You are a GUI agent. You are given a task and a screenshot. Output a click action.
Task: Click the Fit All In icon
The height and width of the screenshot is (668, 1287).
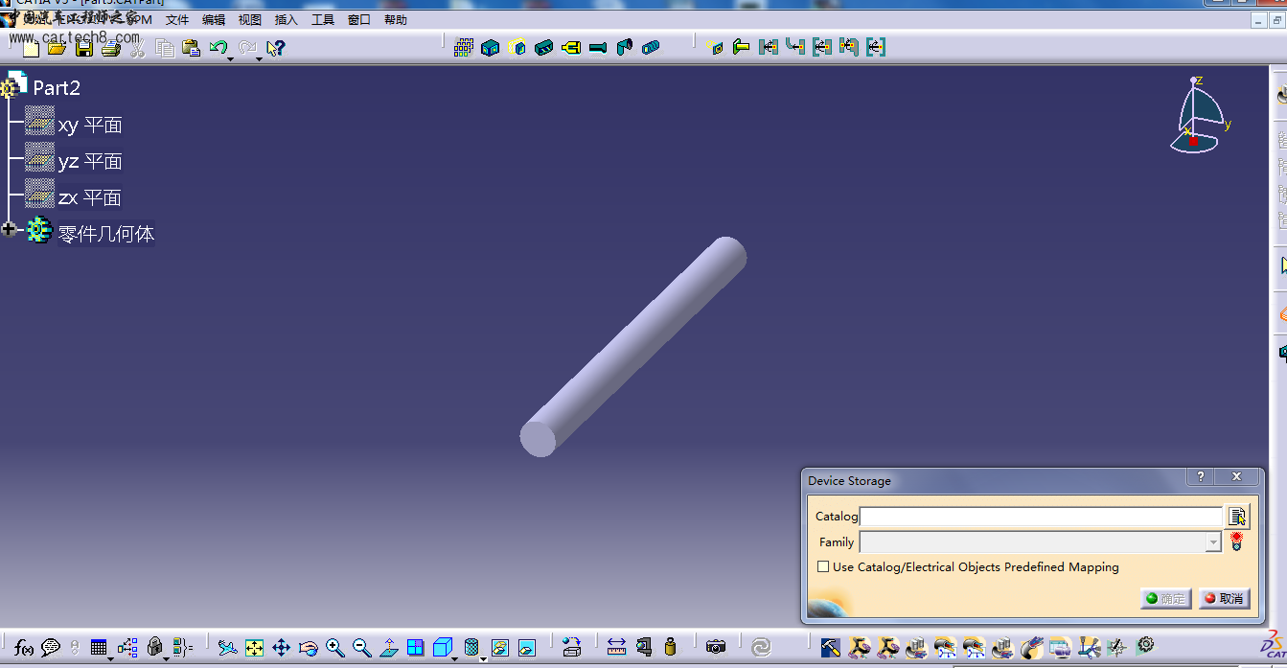[x=254, y=648]
